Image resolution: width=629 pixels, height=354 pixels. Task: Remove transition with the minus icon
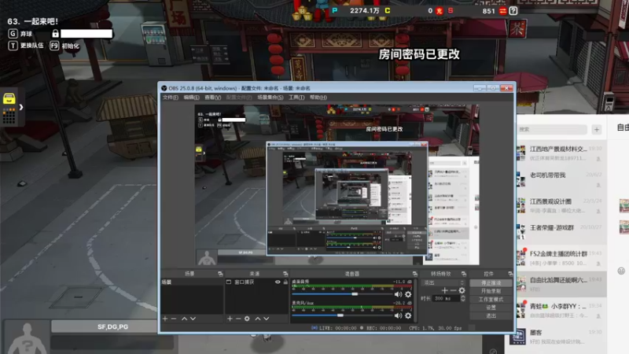tap(453, 290)
